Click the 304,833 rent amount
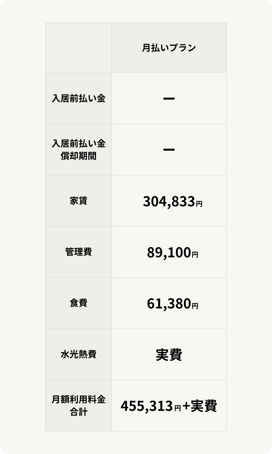This screenshot has height=454, width=272. 169,201
